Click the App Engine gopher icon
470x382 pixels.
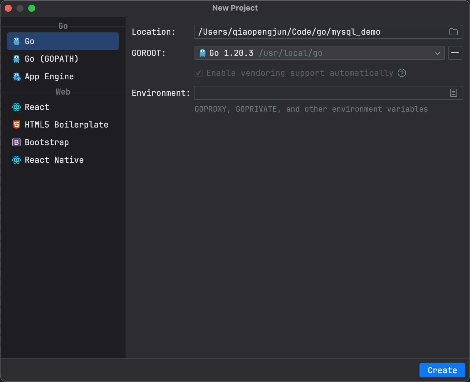pyautogui.click(x=17, y=77)
